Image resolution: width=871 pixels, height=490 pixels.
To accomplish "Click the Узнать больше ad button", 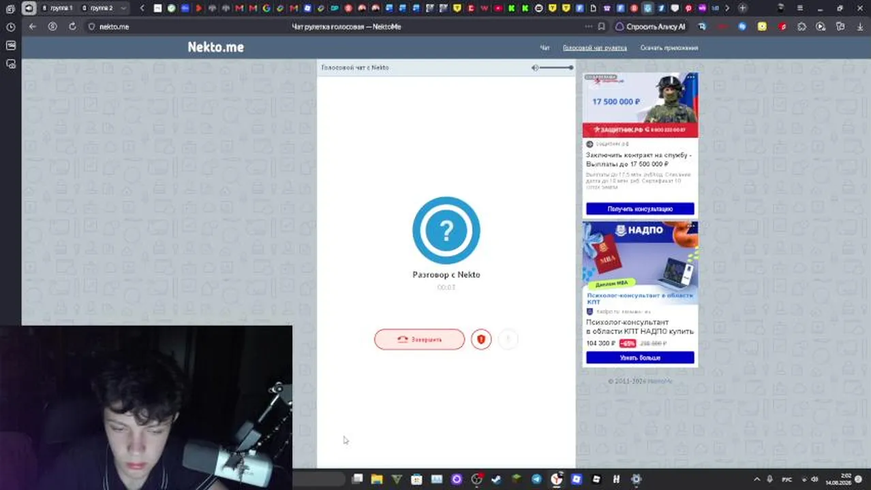I will pos(640,357).
